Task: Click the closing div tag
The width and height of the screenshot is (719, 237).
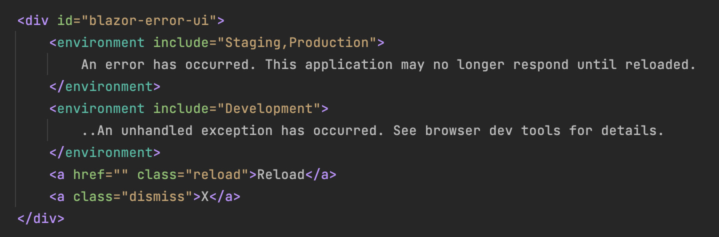Action: [41, 218]
